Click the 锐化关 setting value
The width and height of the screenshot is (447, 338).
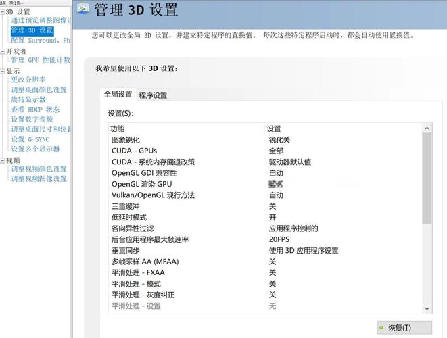pyautogui.click(x=279, y=140)
